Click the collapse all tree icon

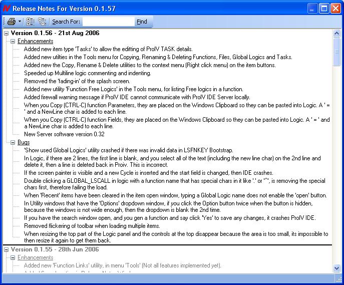pyautogui.click(x=42, y=22)
